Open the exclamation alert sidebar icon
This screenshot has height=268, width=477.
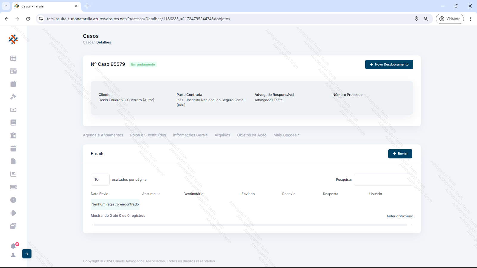[13, 200]
